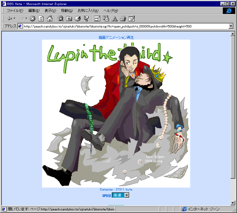Click the インターネット ゾーン status text
This screenshot has height=213, width=237.
click(x=204, y=209)
